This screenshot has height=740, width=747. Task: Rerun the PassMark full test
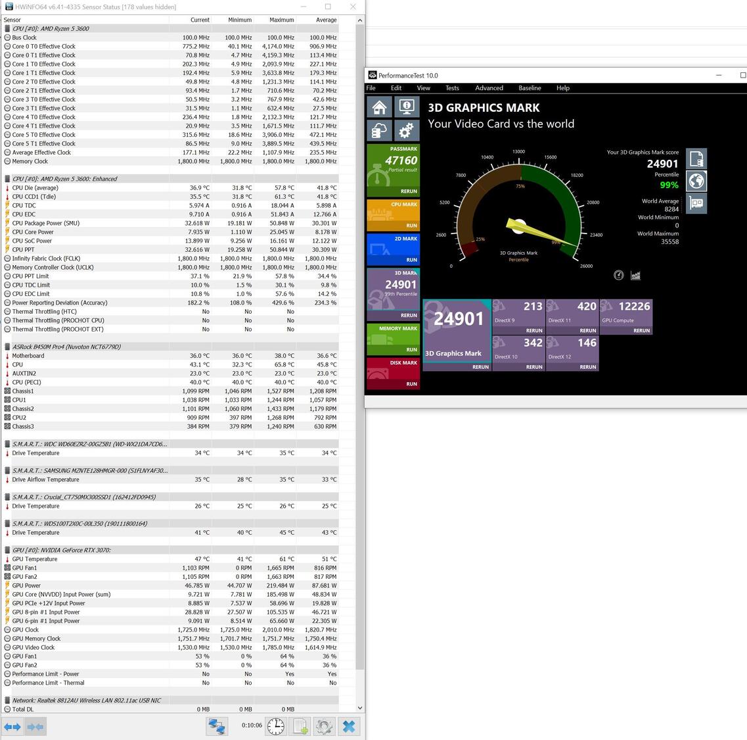tap(409, 191)
